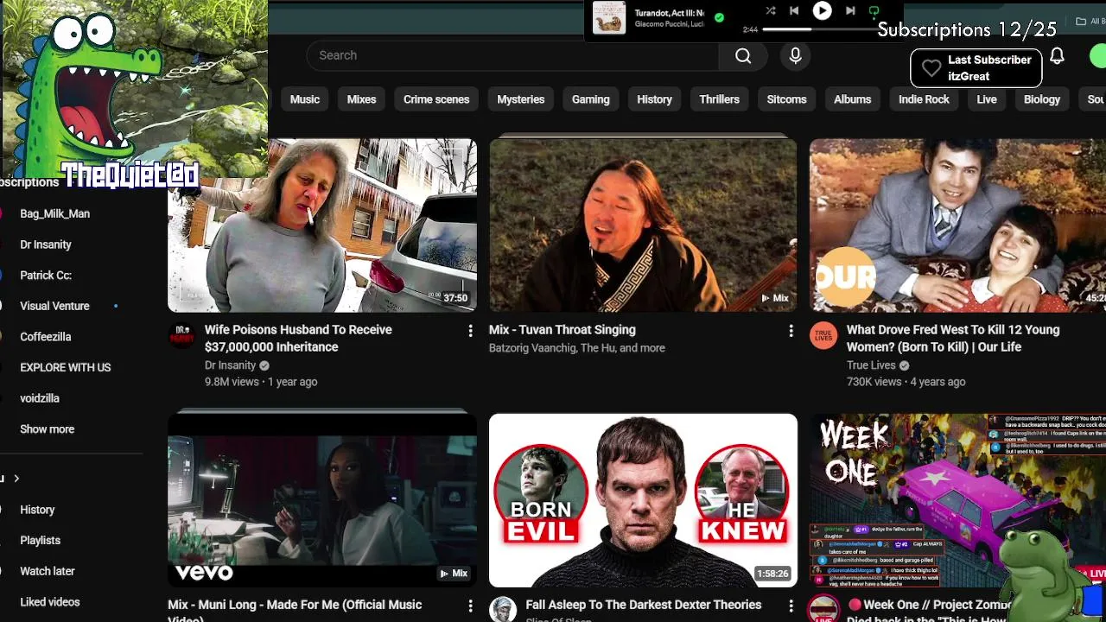The height and width of the screenshot is (622, 1106).
Task: Select the Albums filter chip
Action: (853, 99)
